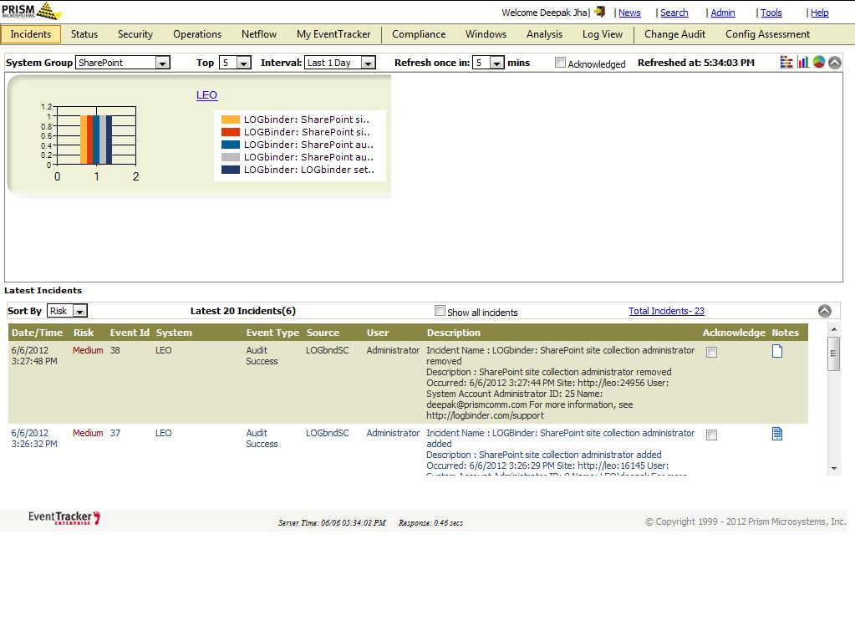Acknowledge the event 38 incident checkbox

pyautogui.click(x=711, y=352)
